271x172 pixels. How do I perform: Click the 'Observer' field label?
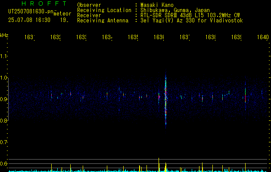(89, 5)
